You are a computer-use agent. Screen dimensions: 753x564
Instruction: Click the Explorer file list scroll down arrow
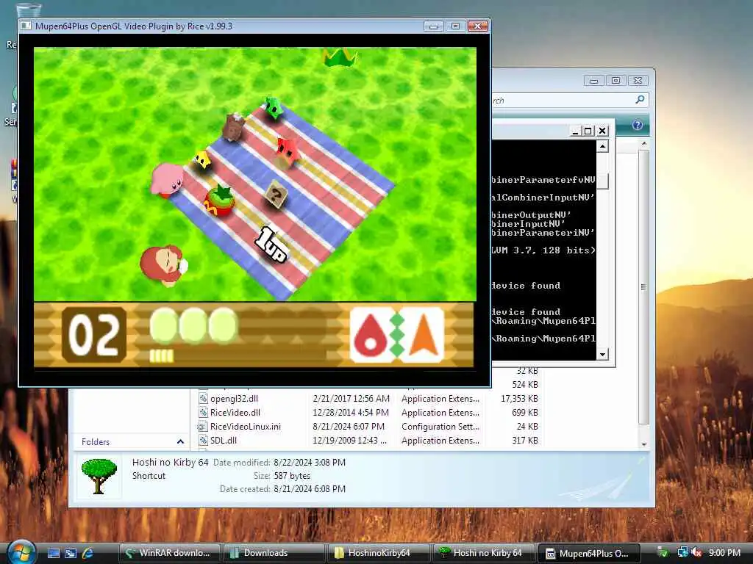(x=644, y=444)
